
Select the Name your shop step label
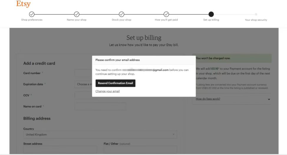(77, 20)
